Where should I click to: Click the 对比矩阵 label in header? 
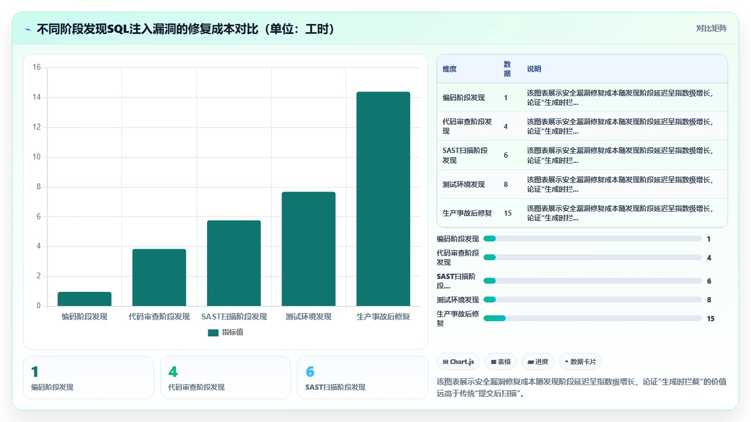click(x=711, y=28)
